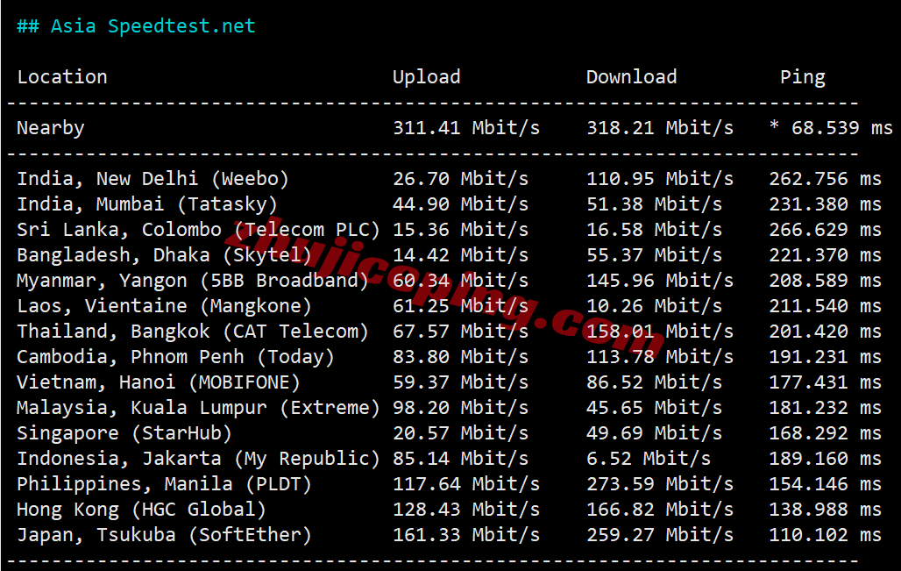Click Tsukuba ping 110.102 ms
This screenshot has width=901, height=571.
tap(825, 535)
